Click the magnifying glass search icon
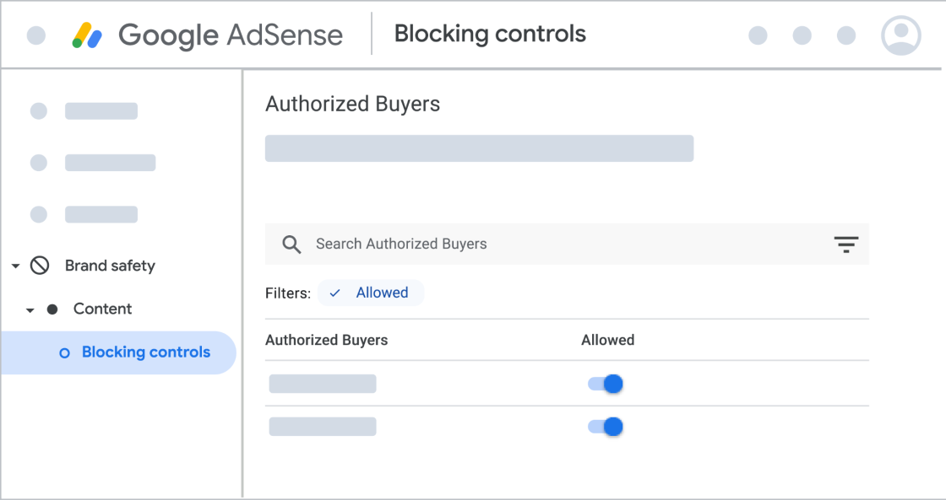This screenshot has height=500, width=946. click(291, 245)
